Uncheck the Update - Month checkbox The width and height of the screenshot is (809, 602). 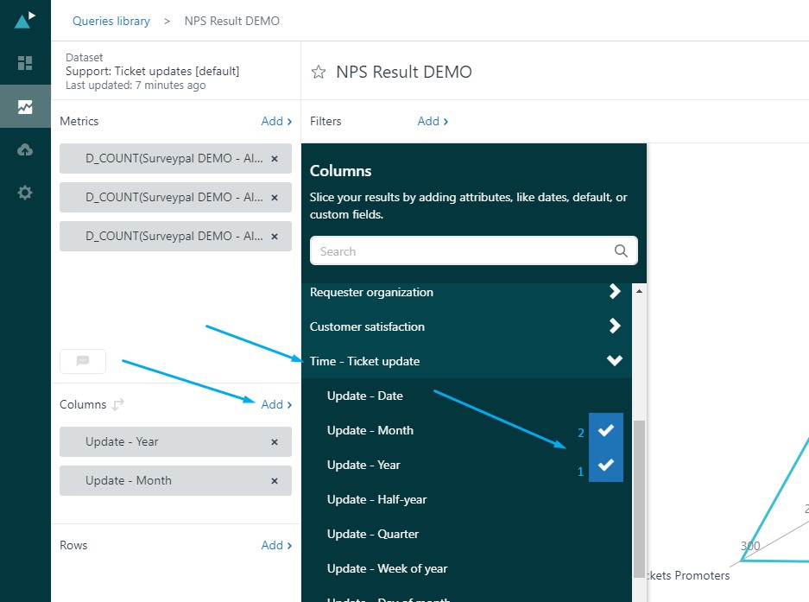tap(606, 430)
